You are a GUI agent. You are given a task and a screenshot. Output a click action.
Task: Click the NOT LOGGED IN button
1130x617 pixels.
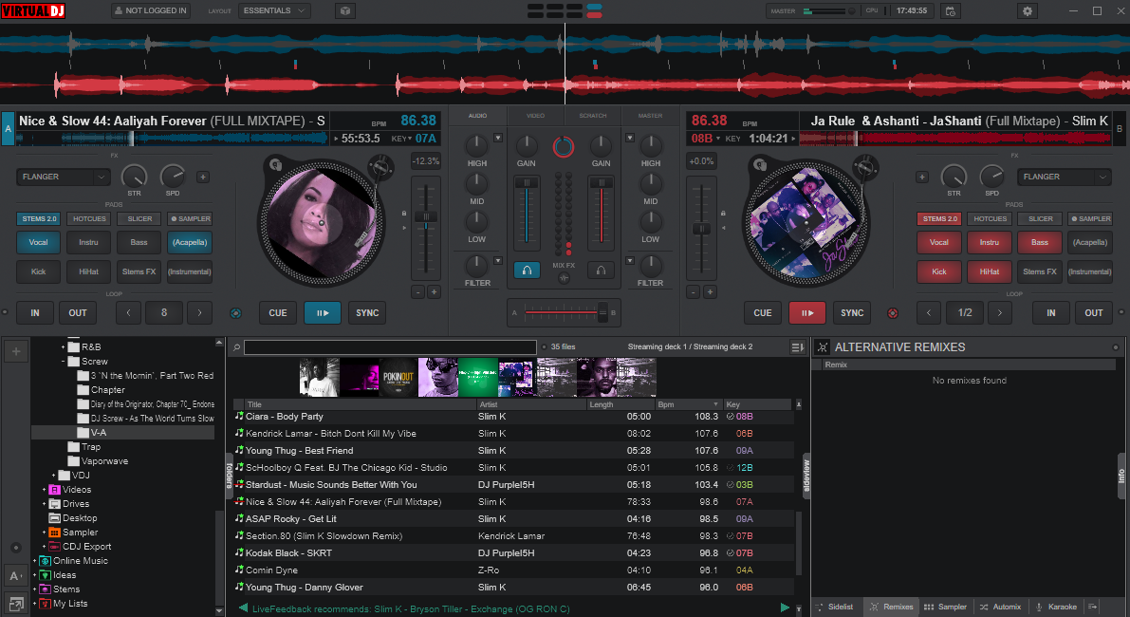[152, 10]
